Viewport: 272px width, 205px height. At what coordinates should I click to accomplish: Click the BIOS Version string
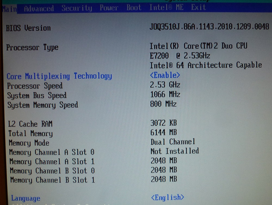209,27
